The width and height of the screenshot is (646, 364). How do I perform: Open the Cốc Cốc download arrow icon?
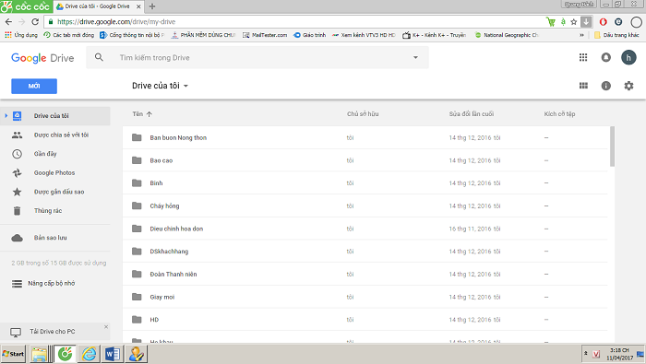point(586,22)
